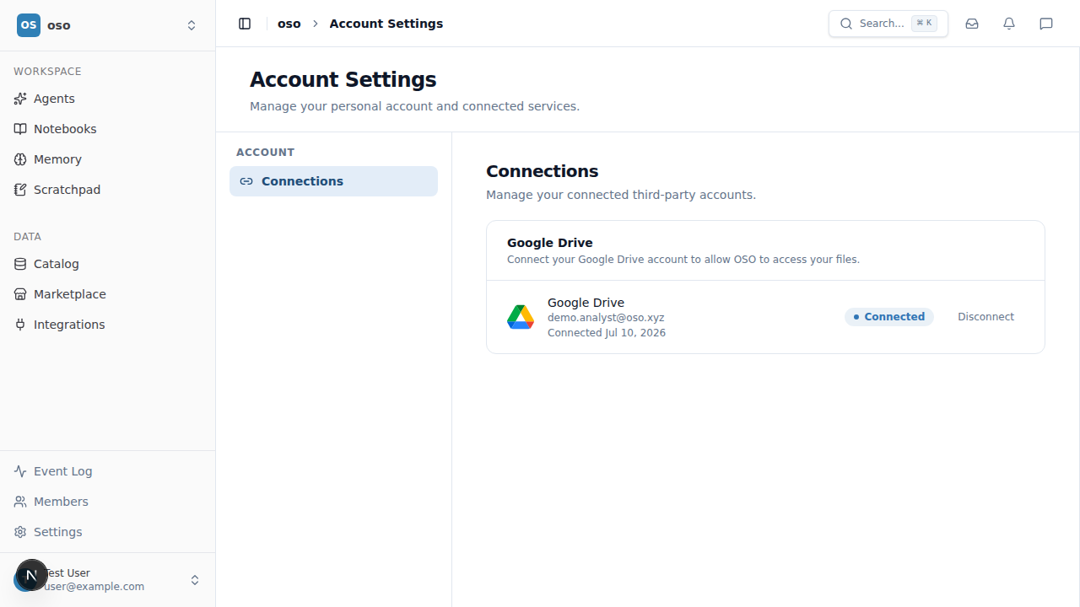This screenshot has height=607, width=1080.
Task: Click the search magnifier icon
Action: click(846, 24)
